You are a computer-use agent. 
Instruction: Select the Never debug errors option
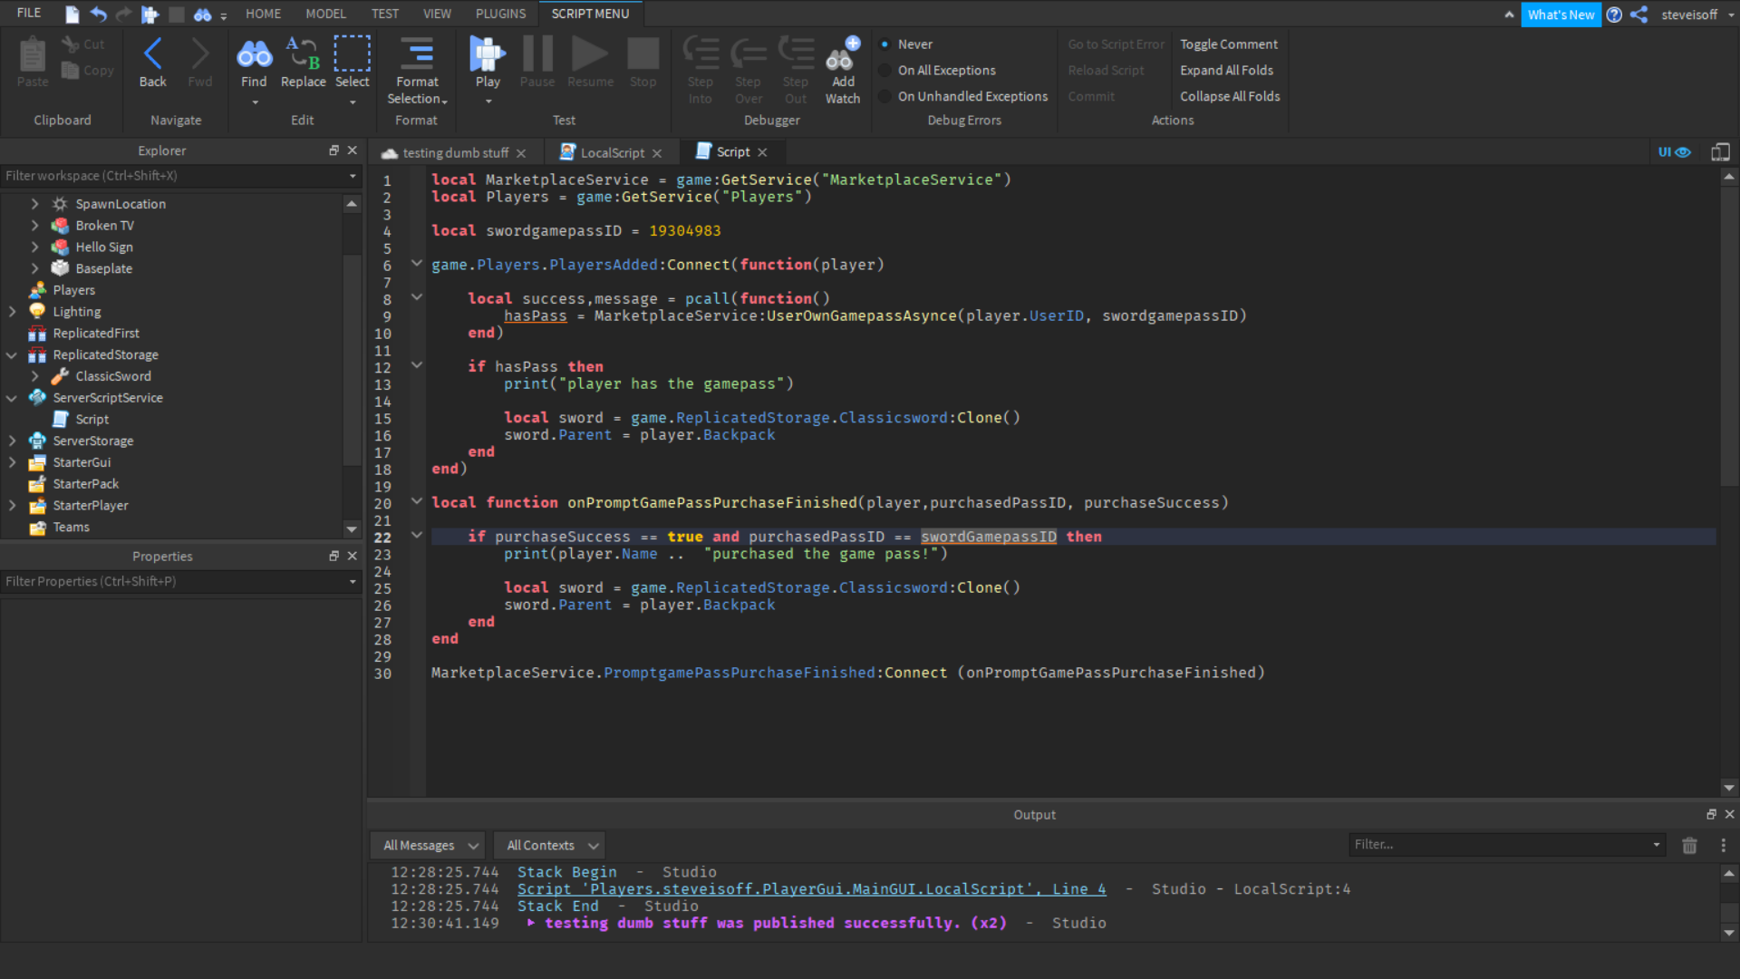pyautogui.click(x=885, y=44)
